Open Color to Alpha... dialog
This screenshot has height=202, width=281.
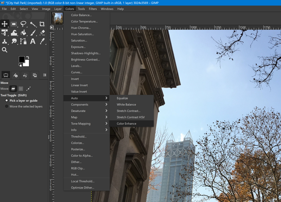click(x=87, y=156)
